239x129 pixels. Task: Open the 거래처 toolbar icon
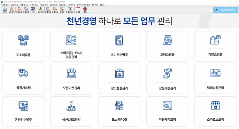(x=5, y=10)
